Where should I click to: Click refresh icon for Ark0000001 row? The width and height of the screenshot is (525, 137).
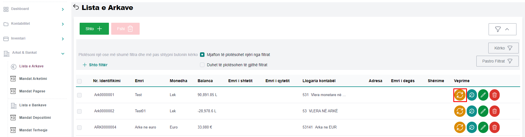click(x=460, y=95)
